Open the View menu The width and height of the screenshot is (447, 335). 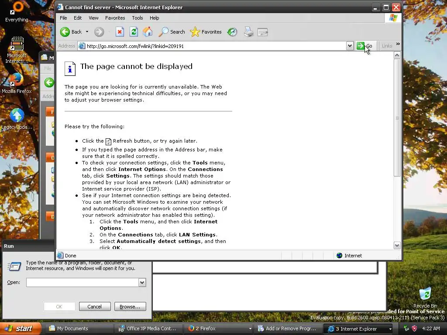[93, 18]
